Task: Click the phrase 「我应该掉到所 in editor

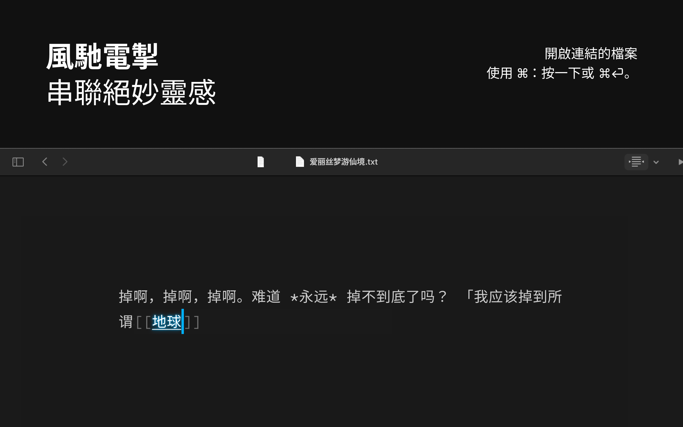Action: [x=512, y=297]
